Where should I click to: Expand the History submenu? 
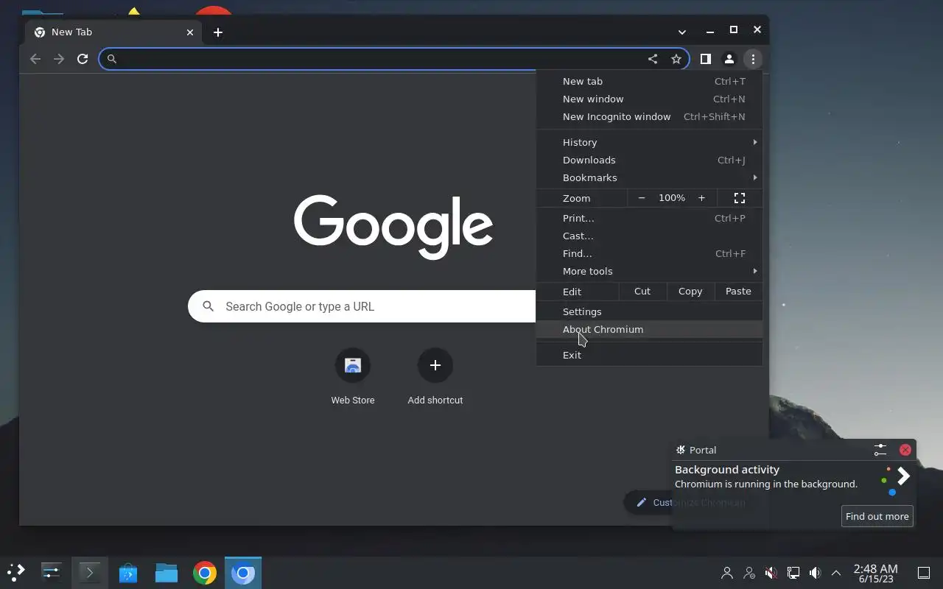click(x=649, y=142)
